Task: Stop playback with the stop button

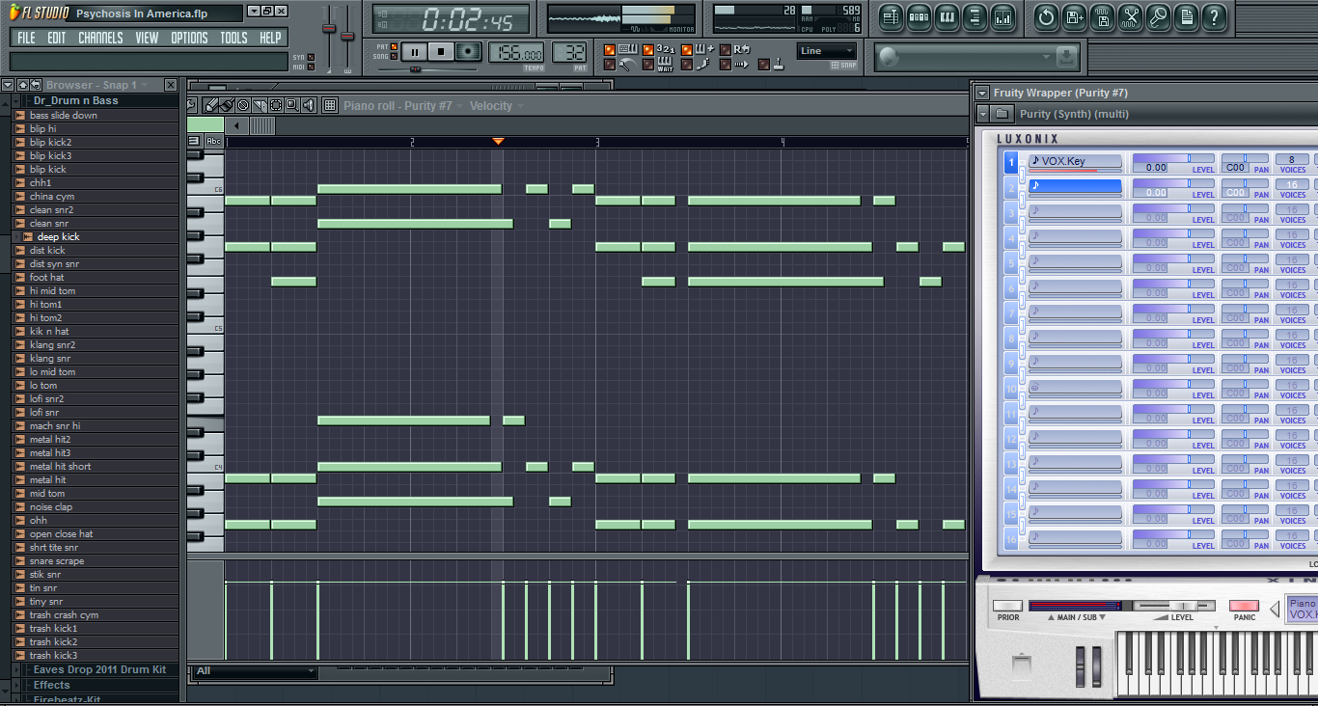Action: [x=441, y=52]
